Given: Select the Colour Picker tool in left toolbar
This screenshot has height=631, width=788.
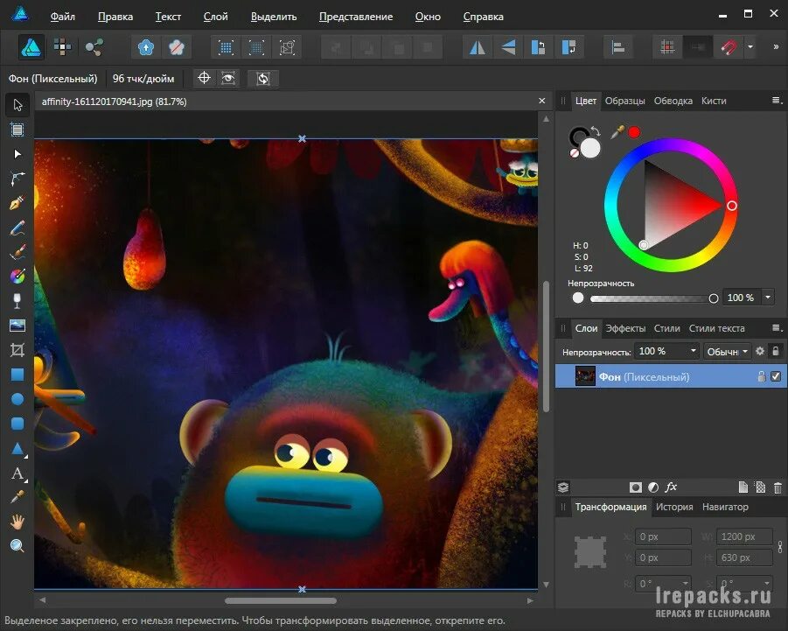Looking at the screenshot, I should pos(17,497).
